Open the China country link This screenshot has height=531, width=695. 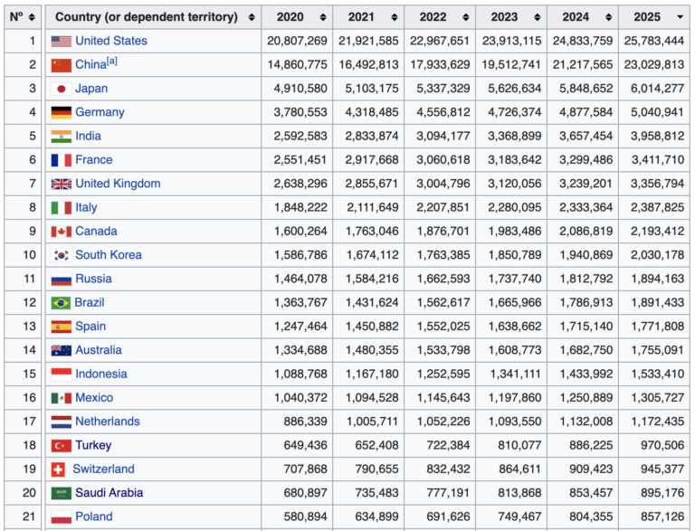(90, 65)
